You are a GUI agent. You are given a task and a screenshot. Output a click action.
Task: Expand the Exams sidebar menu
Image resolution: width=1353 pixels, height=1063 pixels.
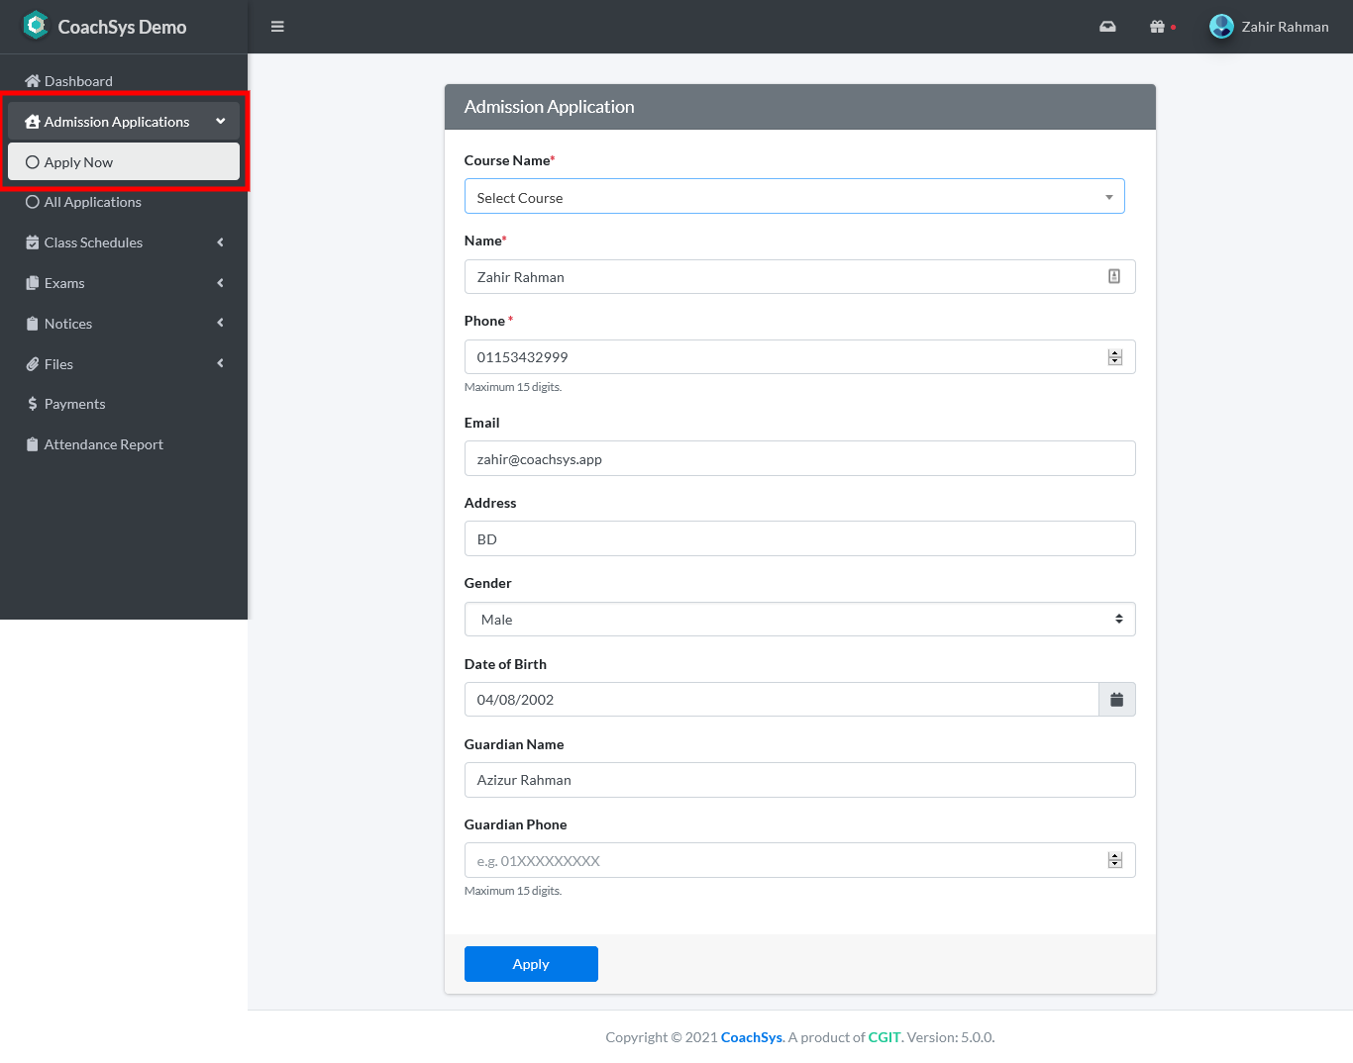(x=64, y=283)
